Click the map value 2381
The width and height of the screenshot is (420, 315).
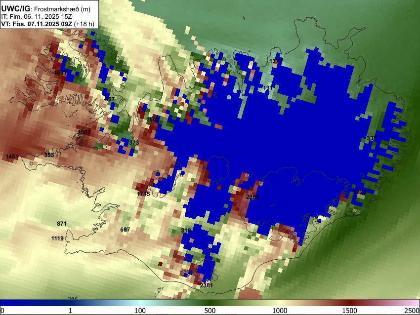click(x=207, y=285)
